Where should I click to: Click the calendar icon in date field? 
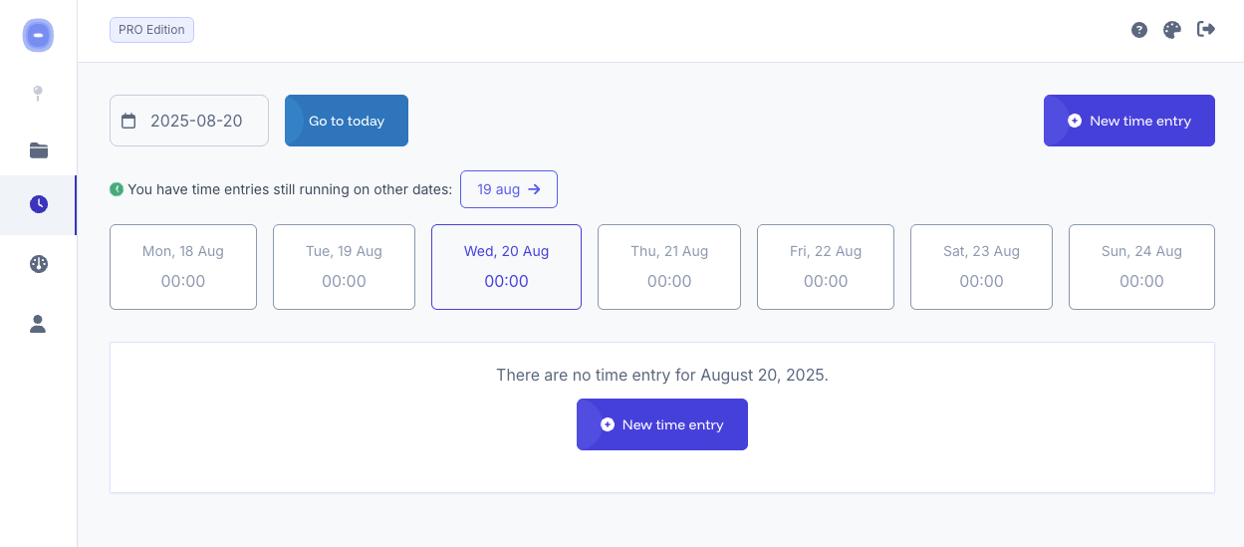(x=128, y=121)
